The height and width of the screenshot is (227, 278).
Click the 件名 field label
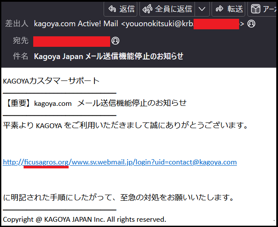[x=20, y=56]
